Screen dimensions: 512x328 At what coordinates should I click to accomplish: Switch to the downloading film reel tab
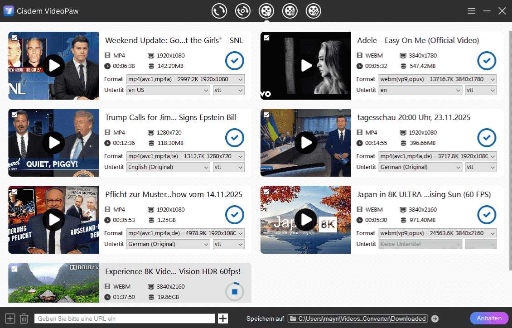266,10
